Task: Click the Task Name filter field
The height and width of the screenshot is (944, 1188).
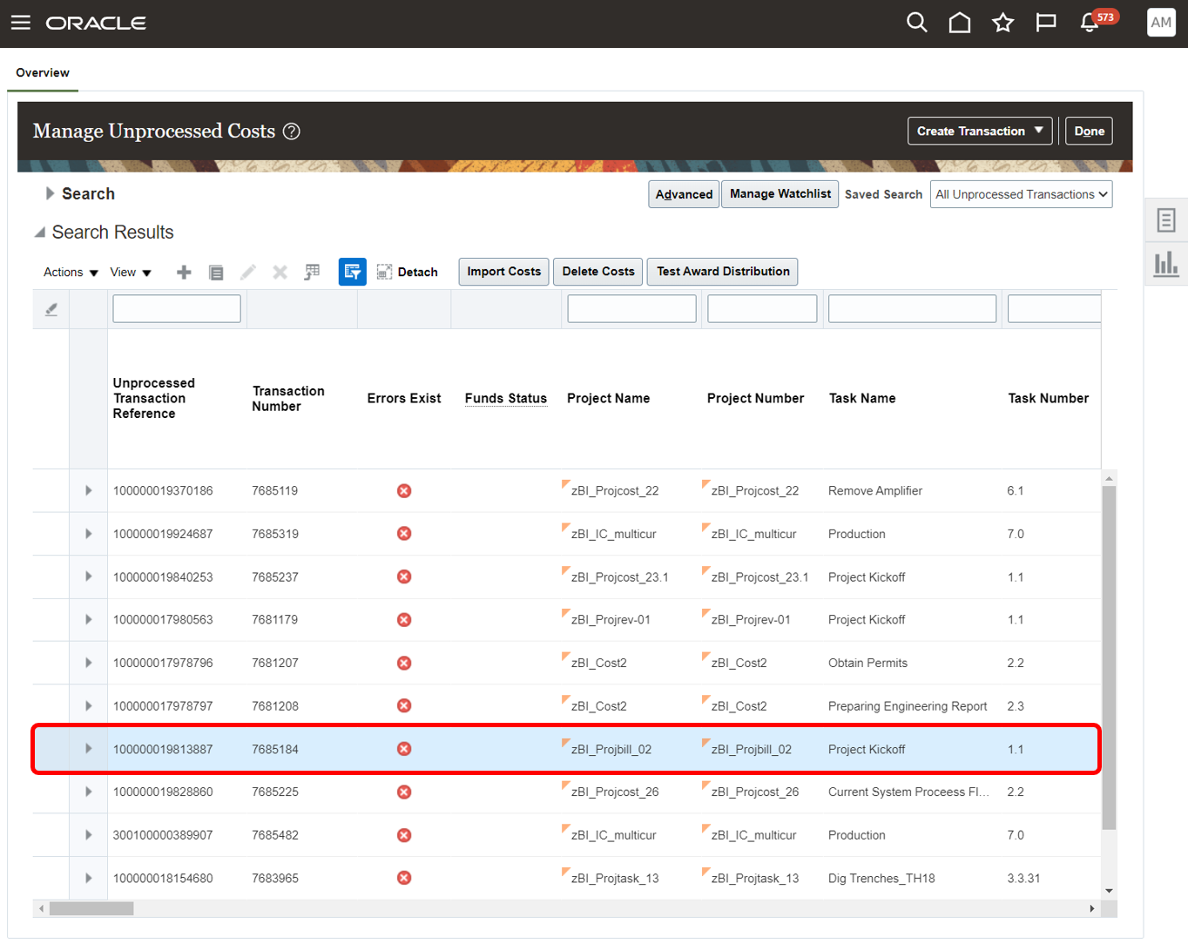Action: 912,309
